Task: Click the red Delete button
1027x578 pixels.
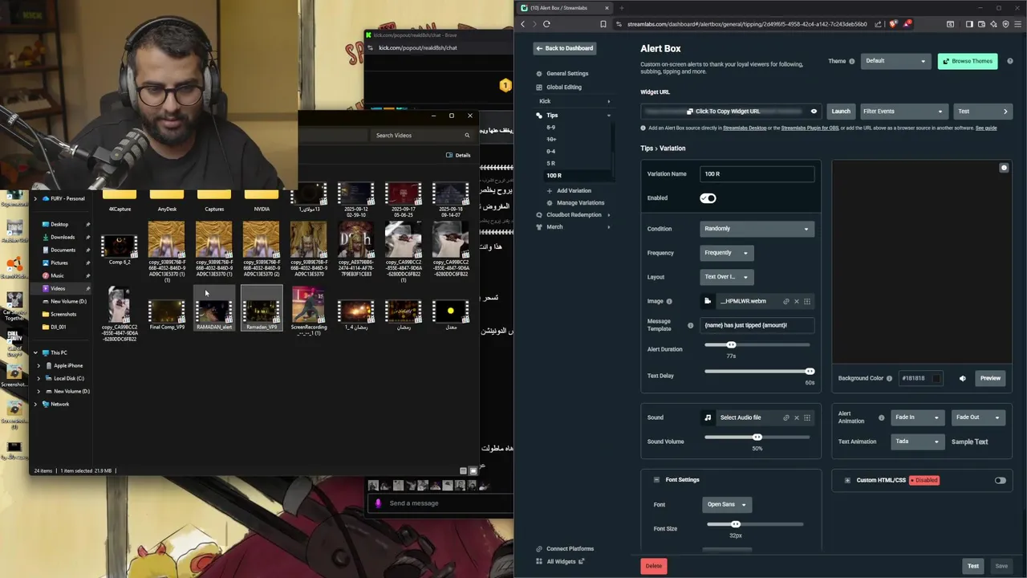Action: click(x=654, y=566)
